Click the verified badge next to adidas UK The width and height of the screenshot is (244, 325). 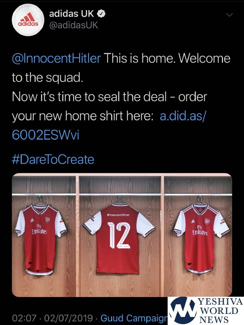click(x=102, y=15)
